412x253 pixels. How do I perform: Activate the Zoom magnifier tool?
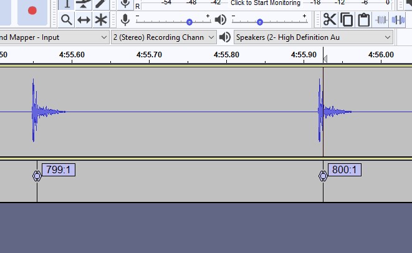pos(67,20)
